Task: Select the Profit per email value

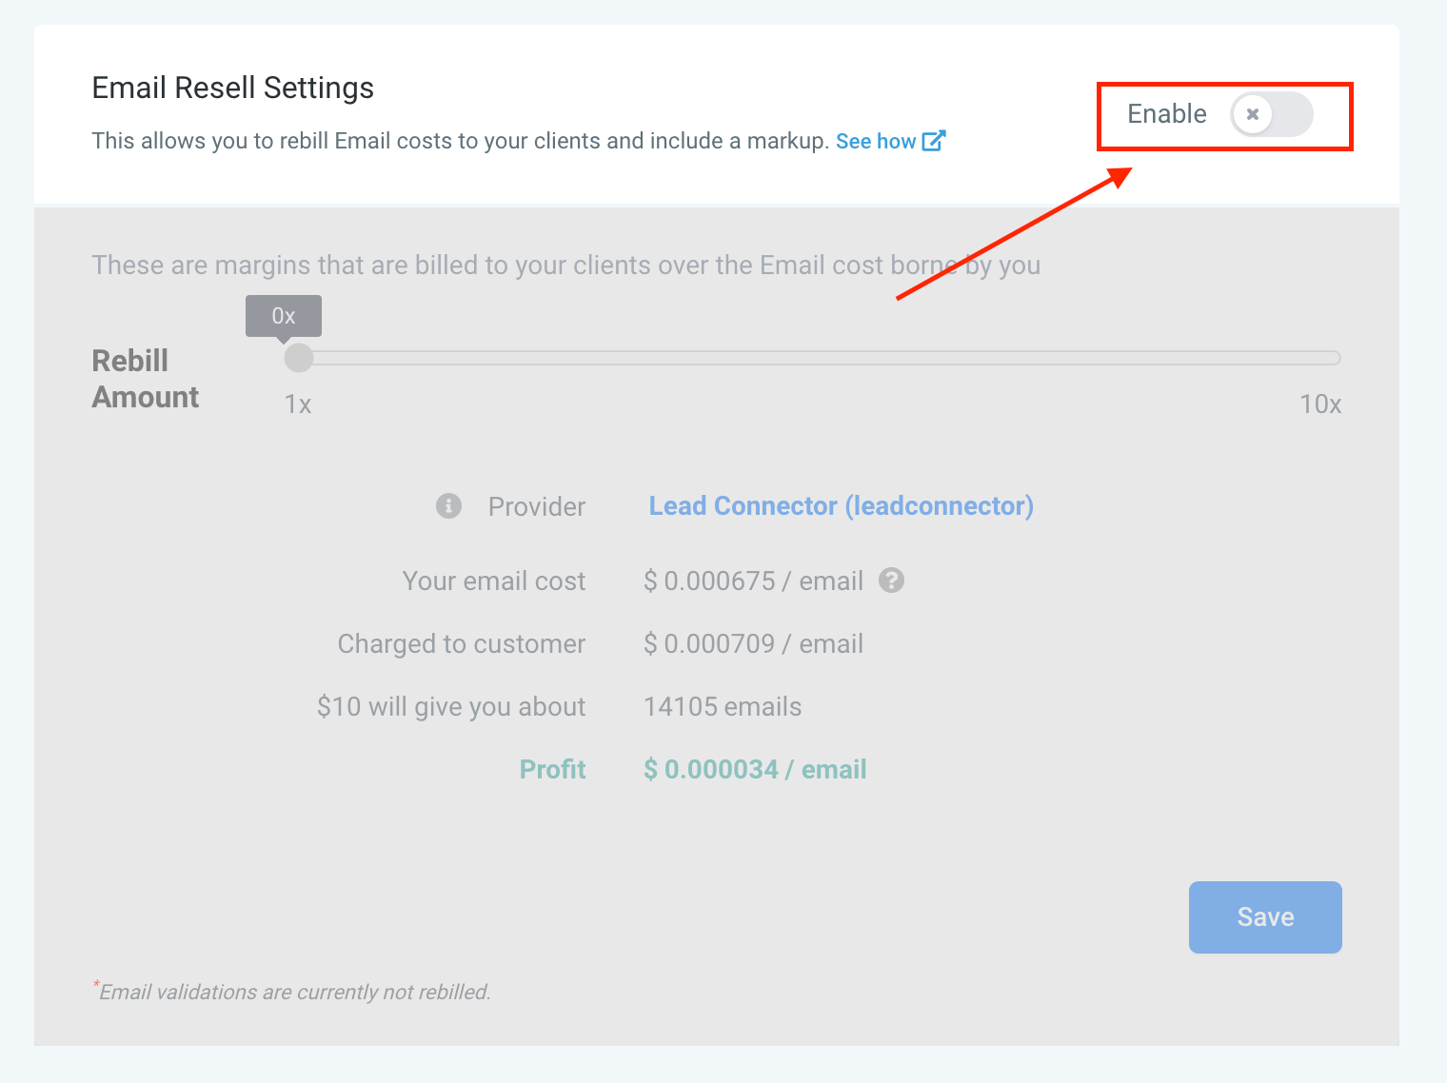Action: (755, 769)
